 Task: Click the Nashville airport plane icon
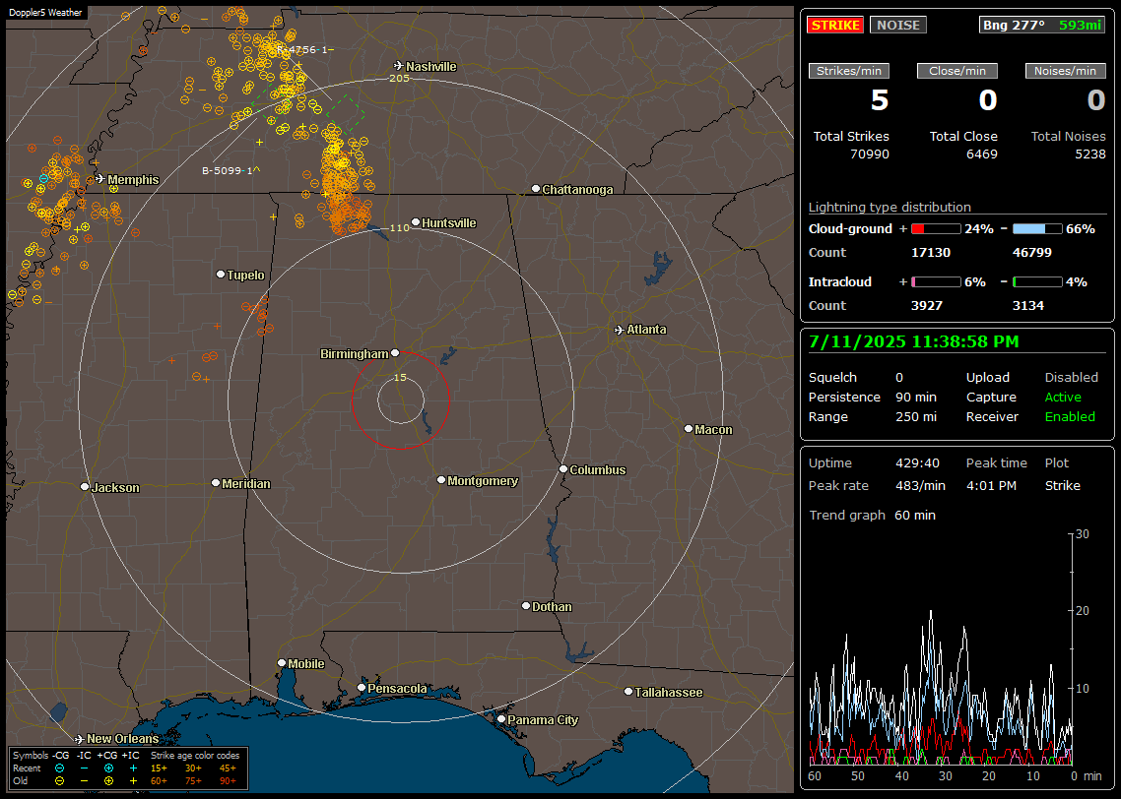[x=399, y=66]
